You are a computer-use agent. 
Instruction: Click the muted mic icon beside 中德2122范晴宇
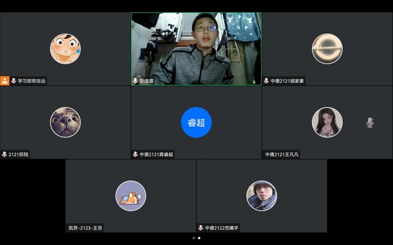(201, 228)
